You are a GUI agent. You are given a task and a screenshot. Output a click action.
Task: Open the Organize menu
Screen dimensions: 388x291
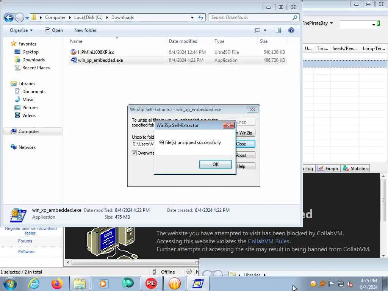click(x=21, y=30)
